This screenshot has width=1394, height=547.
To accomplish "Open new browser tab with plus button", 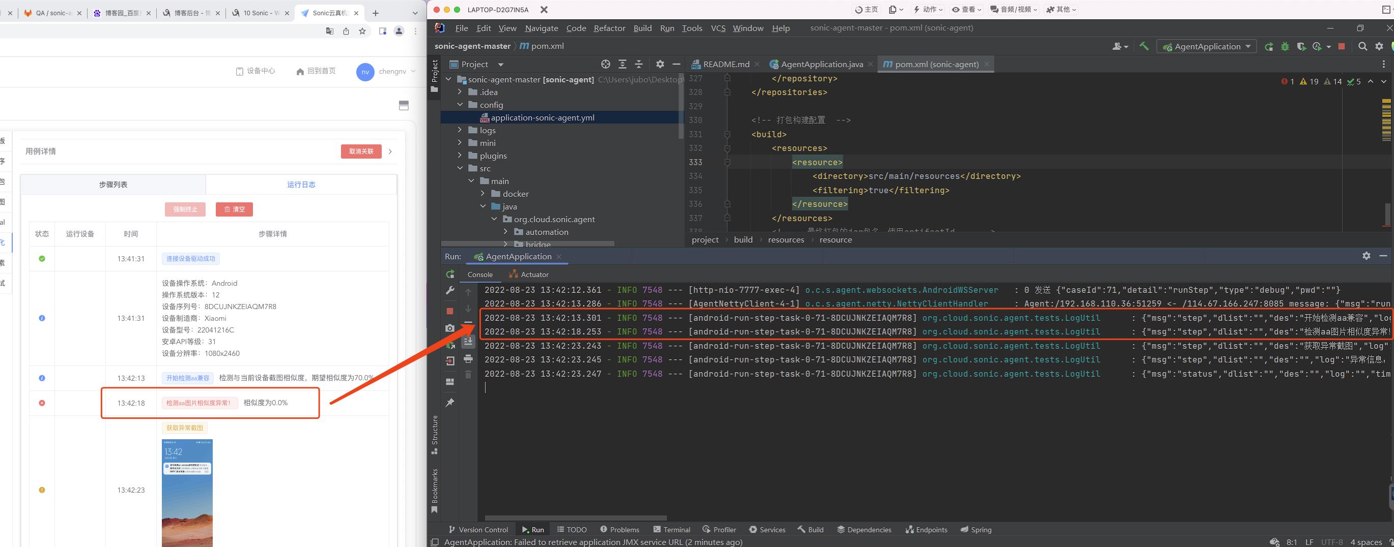I will point(376,13).
